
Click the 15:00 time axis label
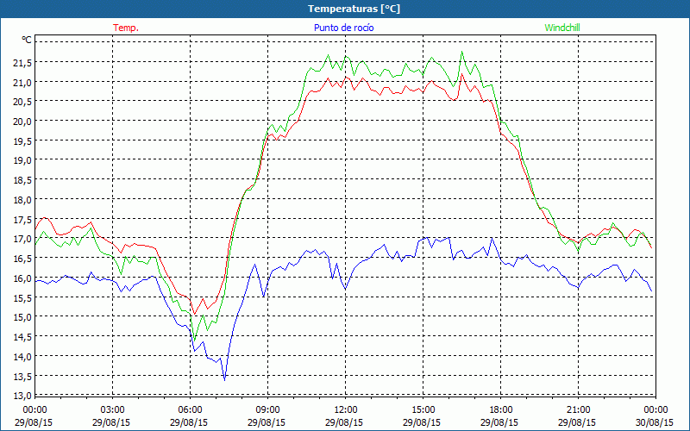point(423,410)
